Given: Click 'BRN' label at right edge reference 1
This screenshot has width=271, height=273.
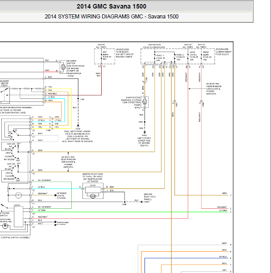Looking at the screenshot, I should [224, 193].
